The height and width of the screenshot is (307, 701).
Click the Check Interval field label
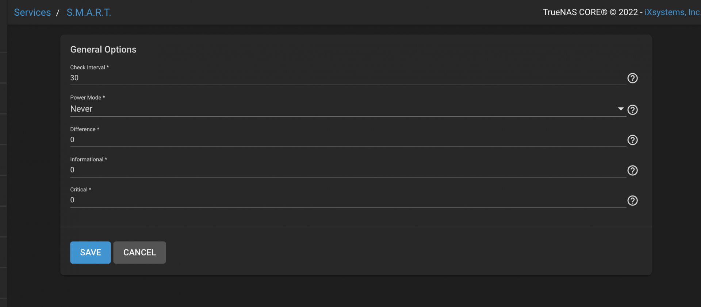(x=88, y=67)
